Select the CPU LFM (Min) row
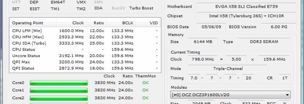Image resolution: width=304 pixels, height=104 pixels. (85, 31)
